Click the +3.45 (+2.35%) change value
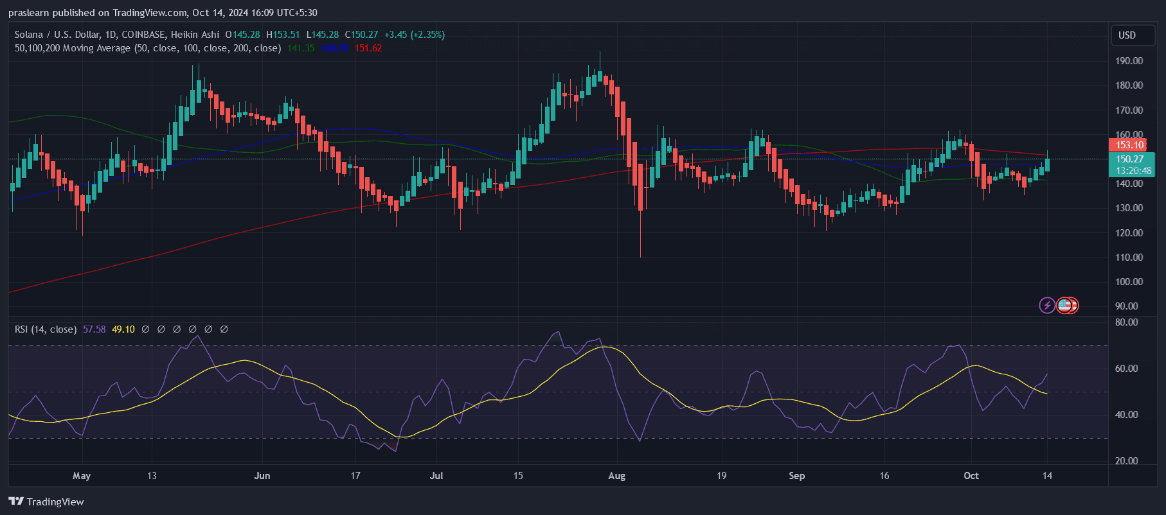 tap(415, 35)
